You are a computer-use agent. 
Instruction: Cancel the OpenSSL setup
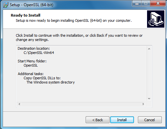(150, 120)
